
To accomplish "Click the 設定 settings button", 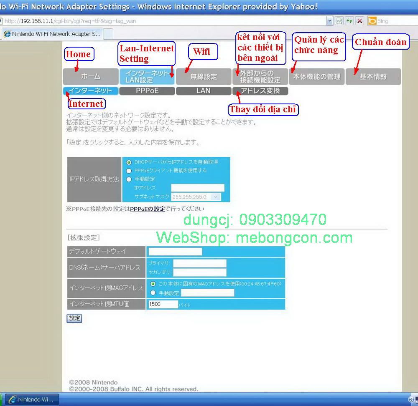I will point(74,318).
